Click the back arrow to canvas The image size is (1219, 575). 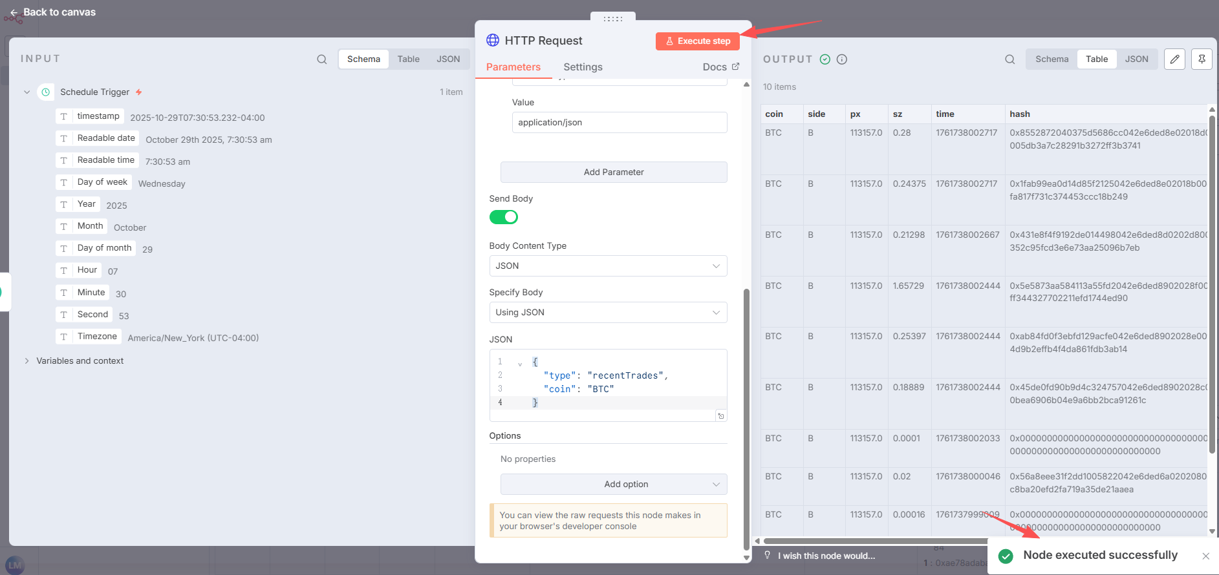click(x=14, y=12)
